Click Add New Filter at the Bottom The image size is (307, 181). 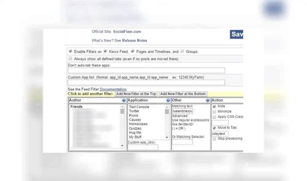click(x=183, y=94)
